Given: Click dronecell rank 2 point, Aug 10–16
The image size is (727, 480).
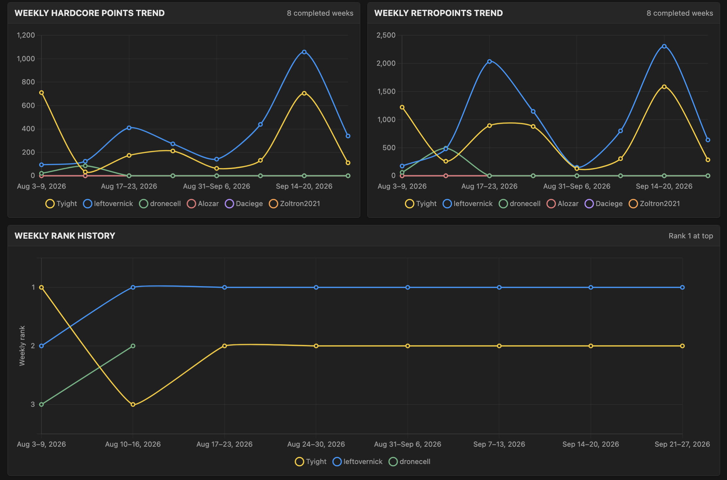Looking at the screenshot, I should pyautogui.click(x=133, y=346).
